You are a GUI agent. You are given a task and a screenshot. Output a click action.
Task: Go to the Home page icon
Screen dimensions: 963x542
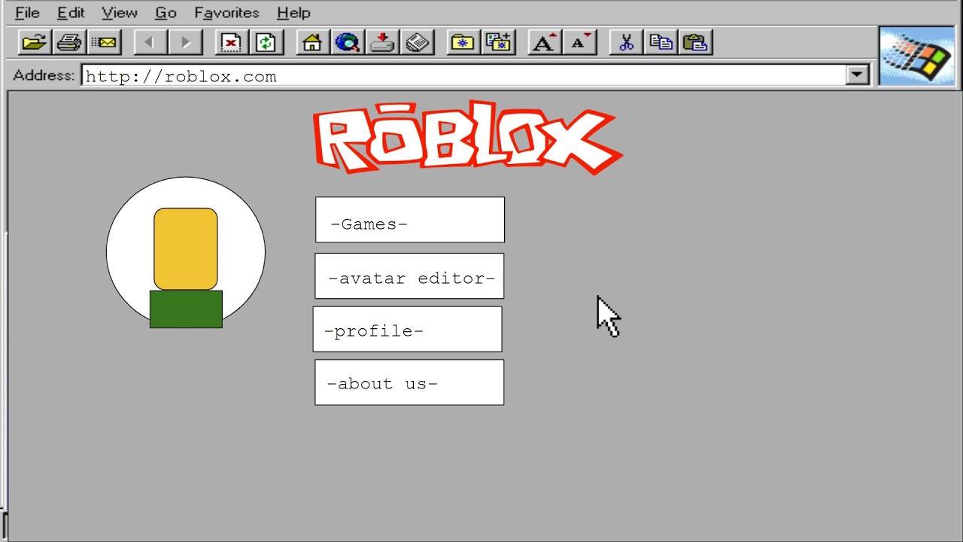(x=311, y=42)
